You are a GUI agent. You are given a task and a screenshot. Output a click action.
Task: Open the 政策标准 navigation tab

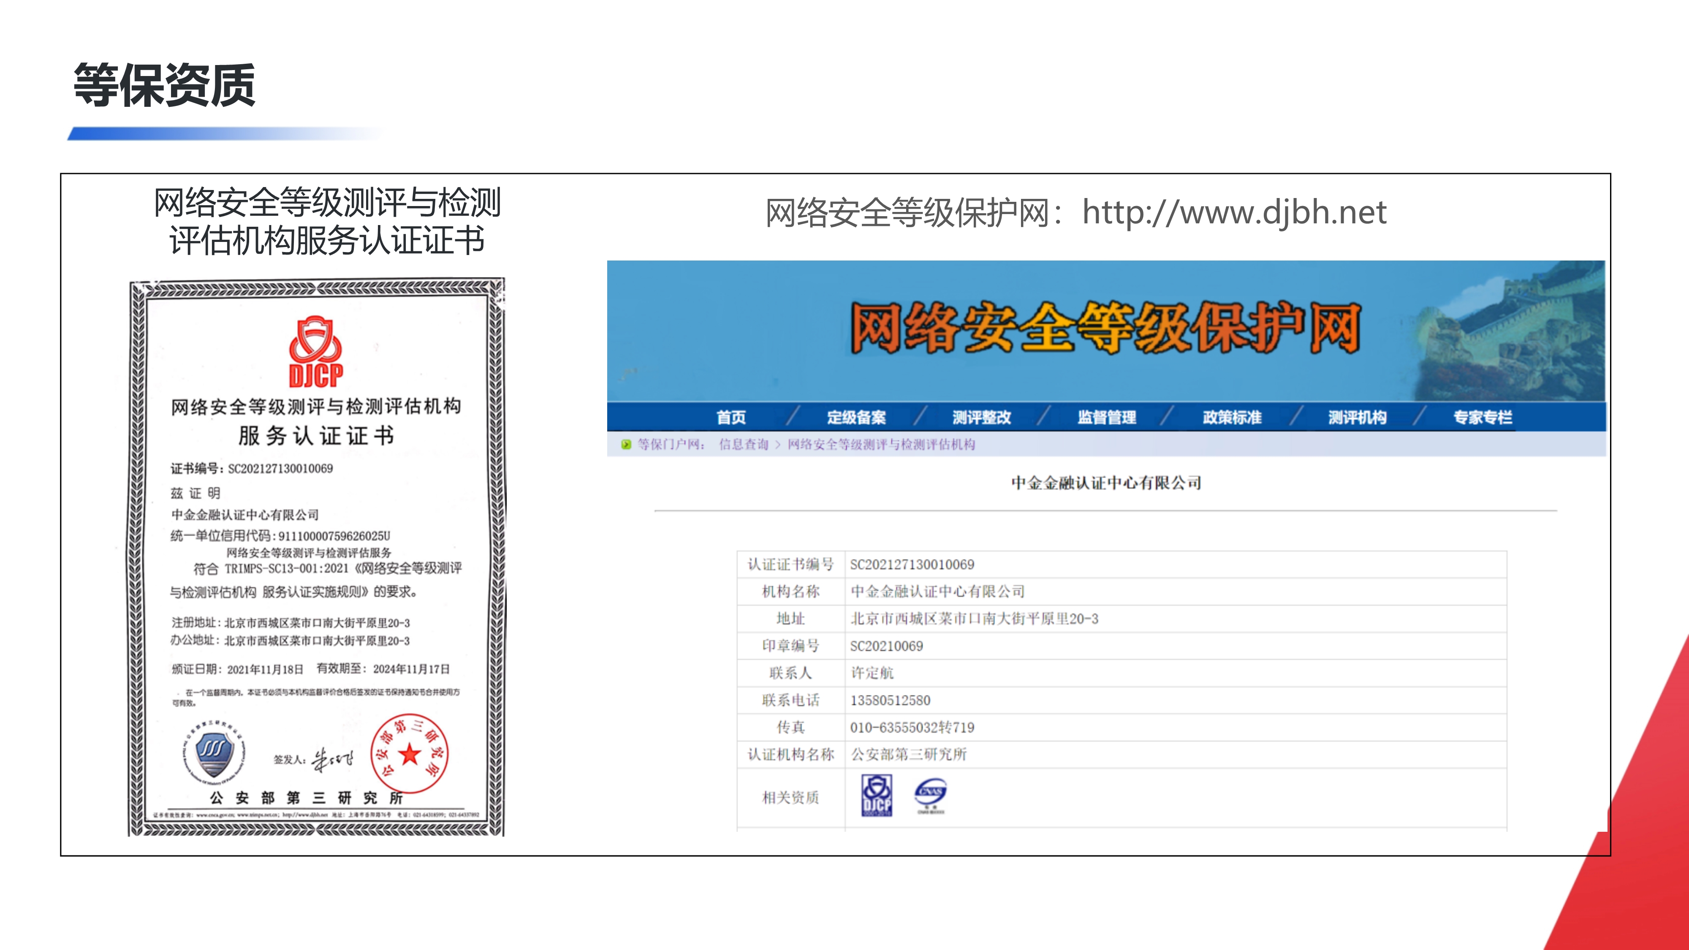pos(1232,418)
